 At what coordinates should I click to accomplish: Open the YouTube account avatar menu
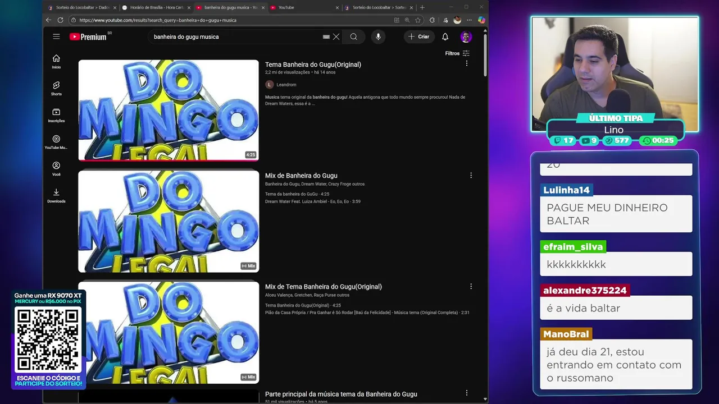[466, 36]
